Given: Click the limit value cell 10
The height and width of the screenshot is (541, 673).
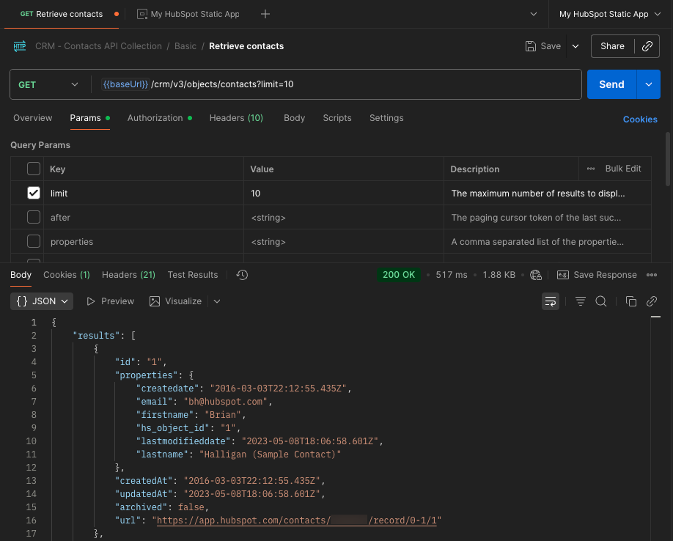Looking at the screenshot, I should click(x=343, y=193).
